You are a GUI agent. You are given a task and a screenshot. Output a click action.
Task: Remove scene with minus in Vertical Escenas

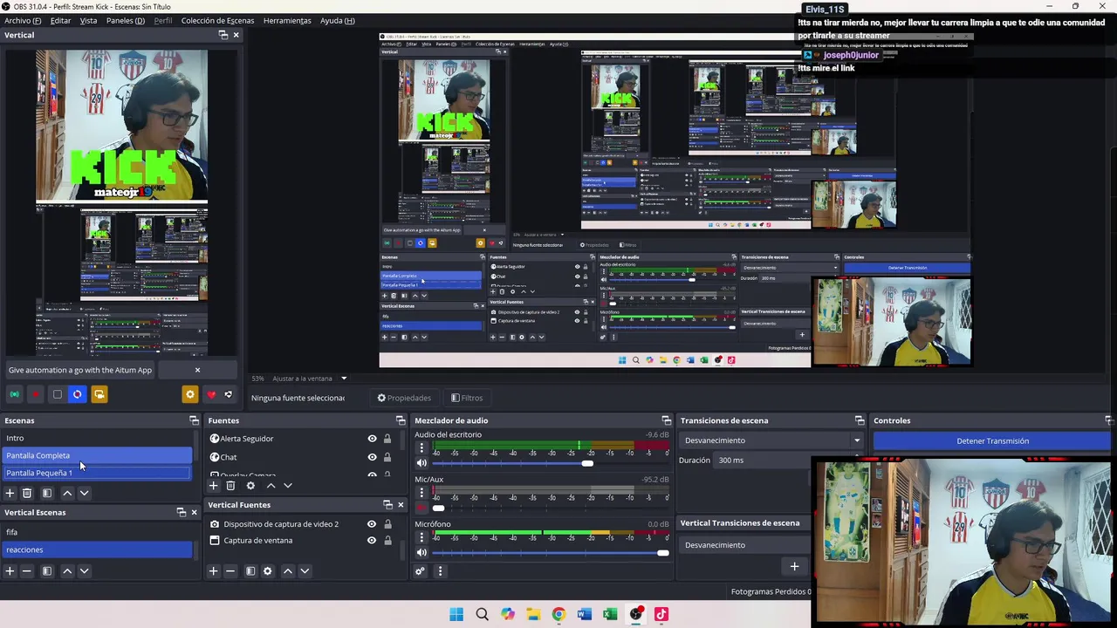pyautogui.click(x=27, y=571)
